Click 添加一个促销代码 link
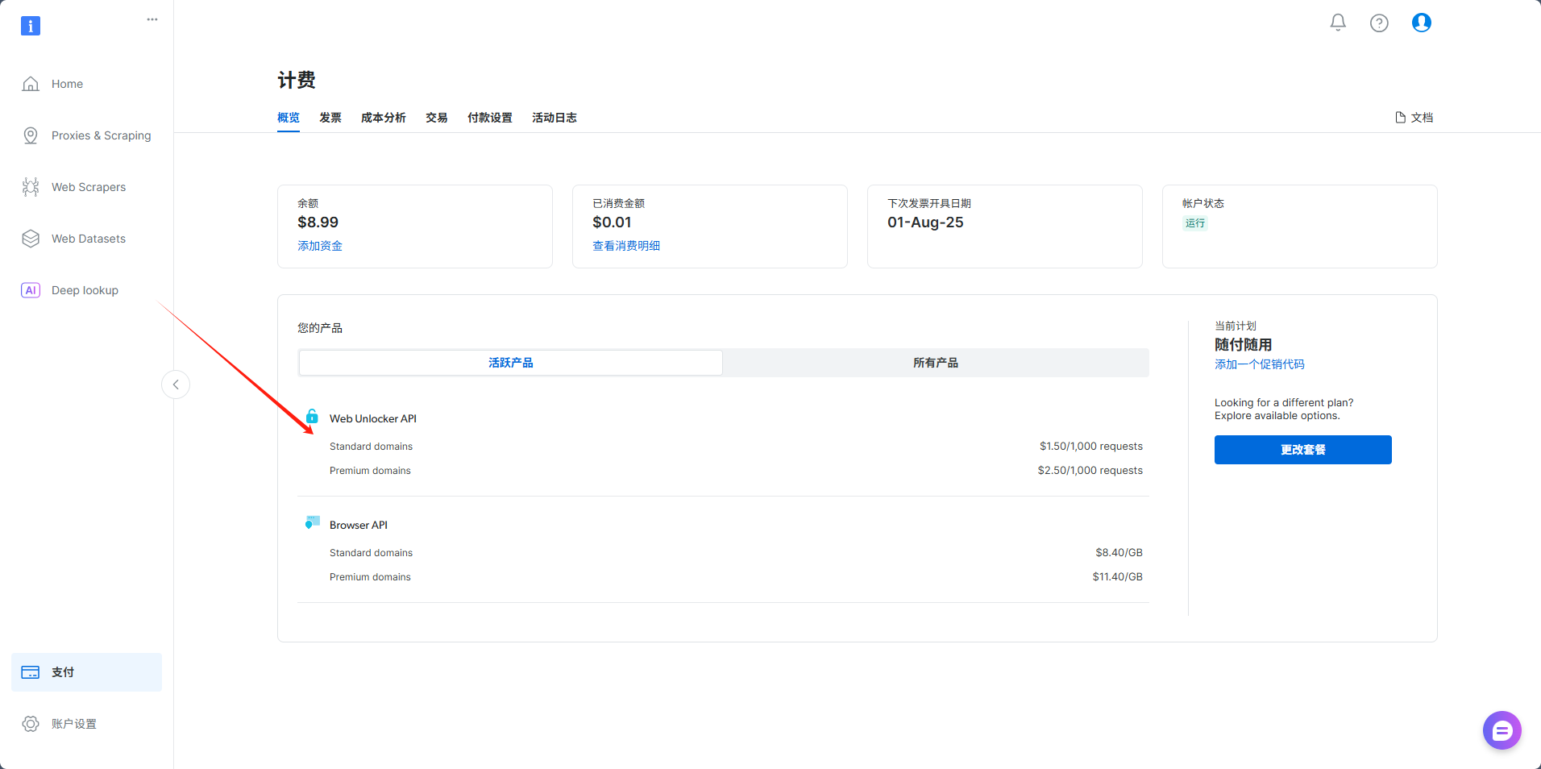The image size is (1541, 769). (1260, 364)
